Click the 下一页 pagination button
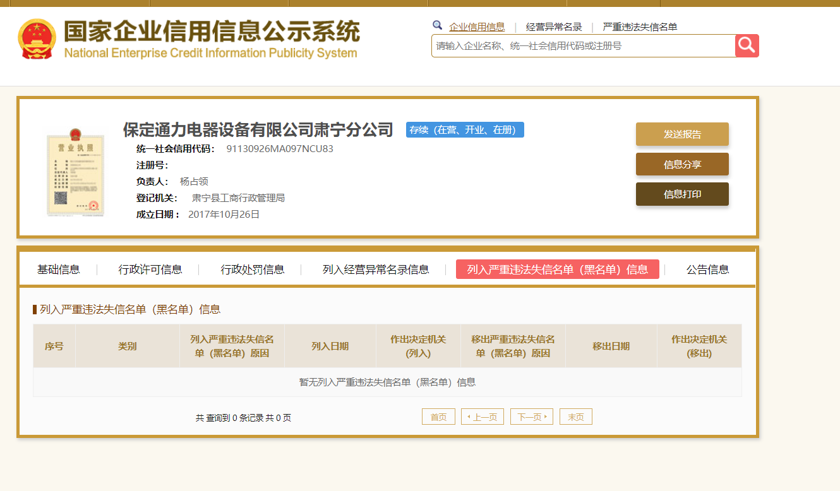840x491 pixels. [x=532, y=417]
